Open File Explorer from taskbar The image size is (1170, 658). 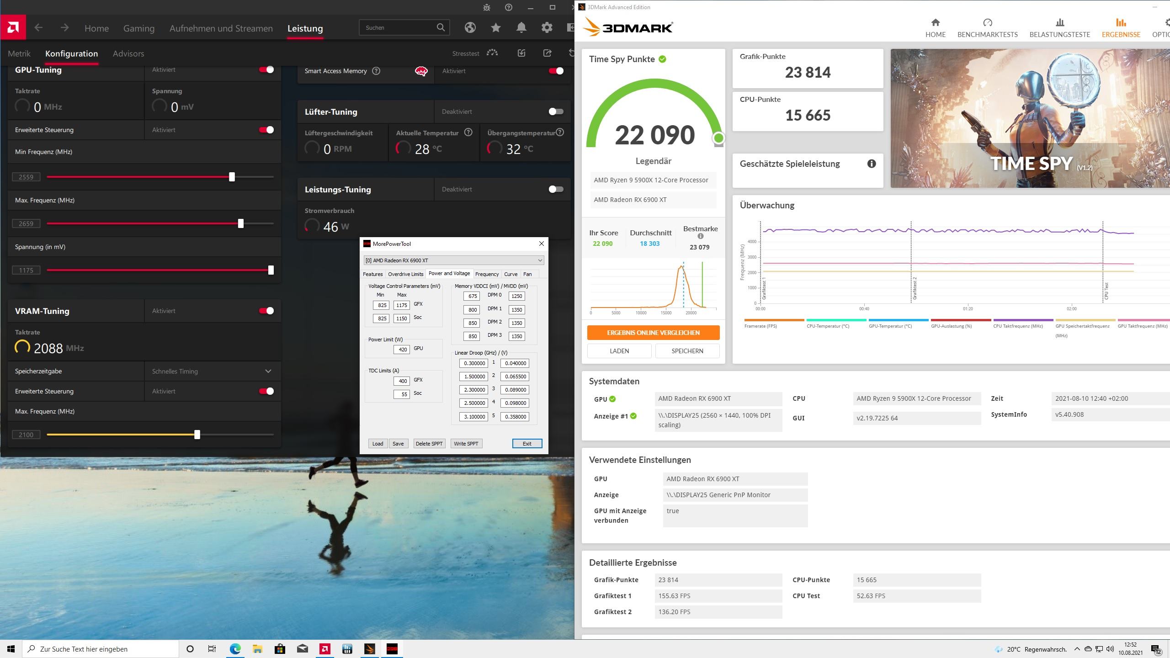click(x=257, y=649)
